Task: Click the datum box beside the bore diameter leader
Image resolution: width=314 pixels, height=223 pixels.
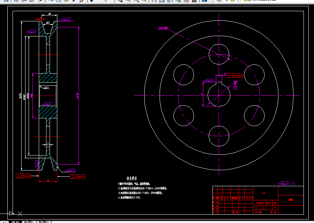Action: tap(235, 88)
